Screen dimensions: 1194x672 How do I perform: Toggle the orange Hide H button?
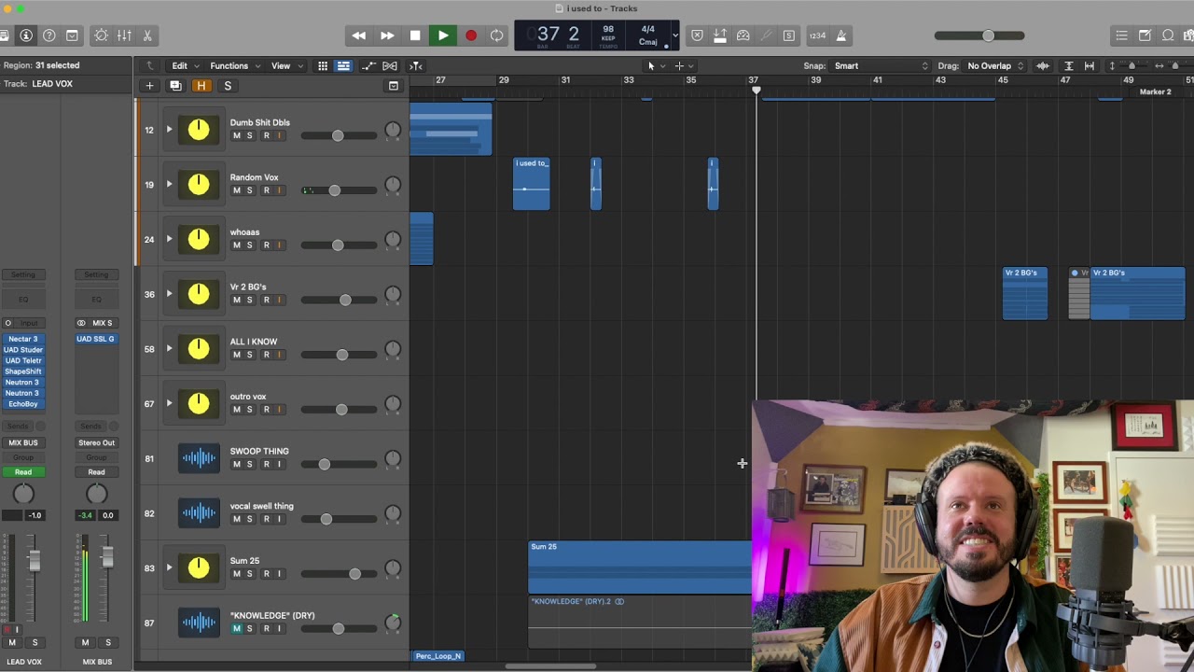click(x=201, y=86)
